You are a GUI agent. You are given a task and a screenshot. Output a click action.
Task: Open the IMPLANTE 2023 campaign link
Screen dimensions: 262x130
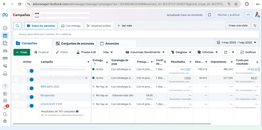click(x=50, y=87)
